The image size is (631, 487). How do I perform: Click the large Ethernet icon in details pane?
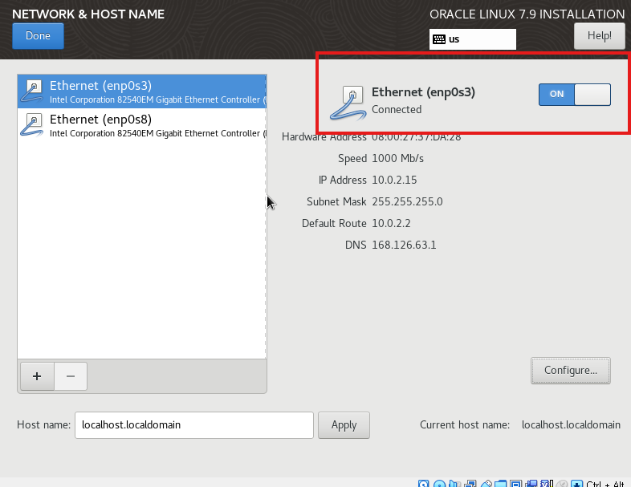[348, 103]
